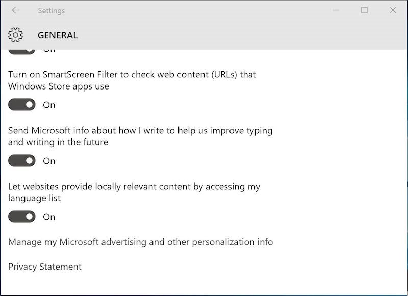Switch off the language list access toggle
The width and height of the screenshot is (408, 296).
(x=22, y=217)
